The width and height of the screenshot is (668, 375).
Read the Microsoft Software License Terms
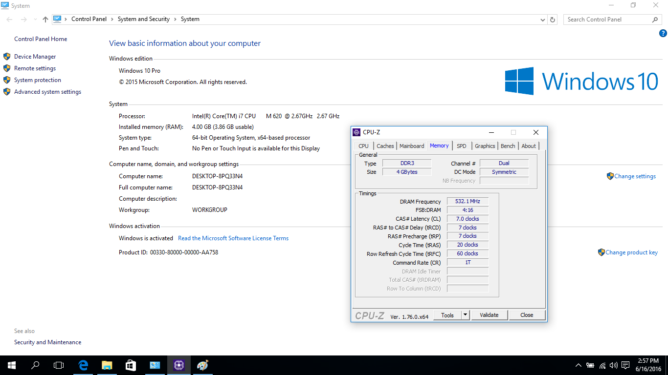pyautogui.click(x=233, y=238)
